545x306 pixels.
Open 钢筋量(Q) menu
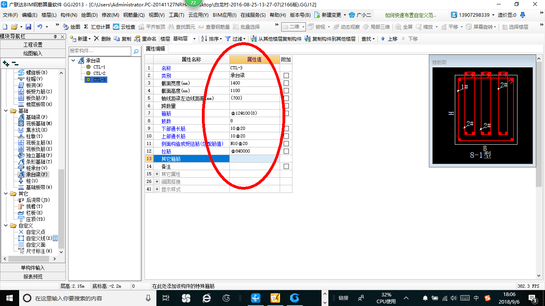pyautogui.click(x=134, y=15)
